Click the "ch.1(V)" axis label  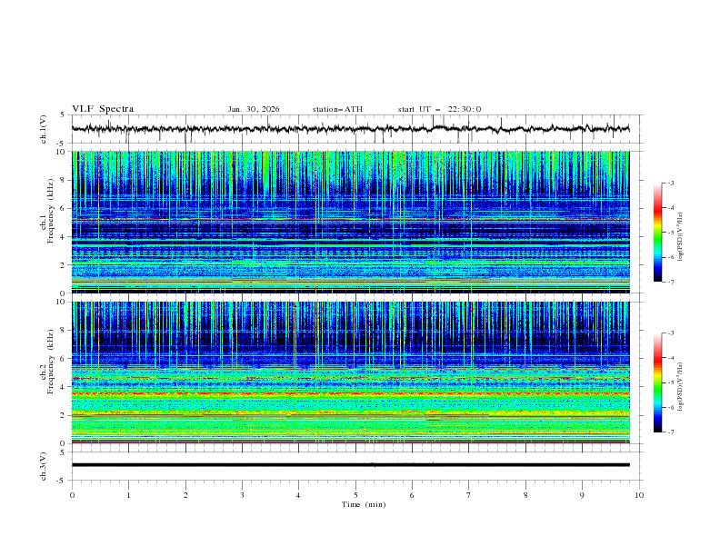pos(44,129)
